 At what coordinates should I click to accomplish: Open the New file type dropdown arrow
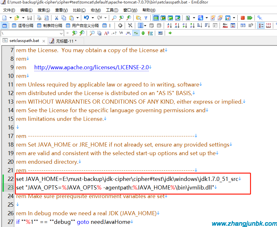click(x=10, y=18)
